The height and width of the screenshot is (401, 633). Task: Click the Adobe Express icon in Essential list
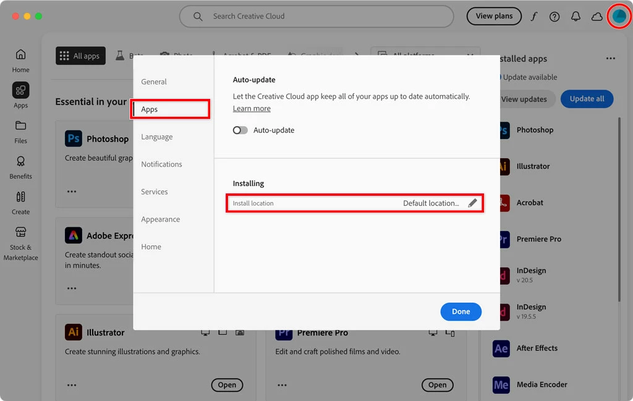[74, 235]
